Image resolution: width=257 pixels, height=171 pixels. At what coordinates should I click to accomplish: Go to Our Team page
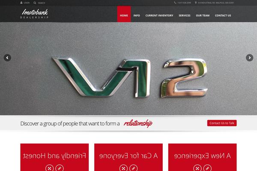click(x=203, y=15)
